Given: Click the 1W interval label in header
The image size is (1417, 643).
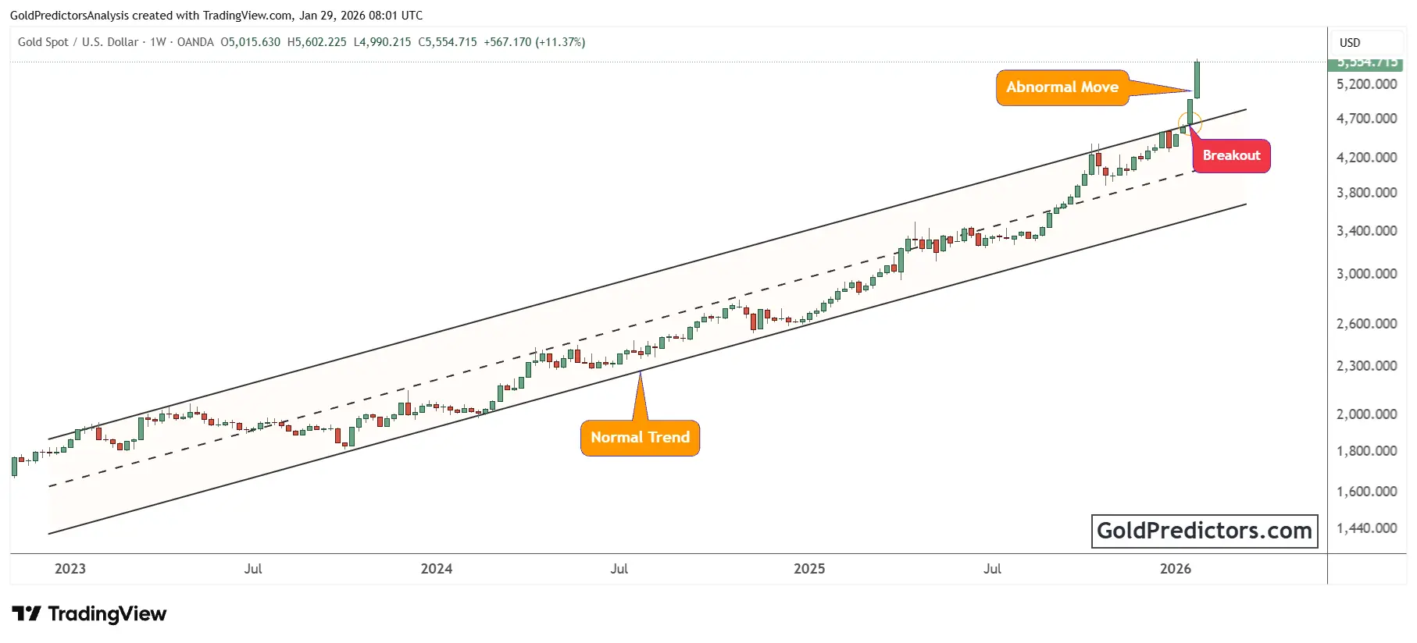Looking at the screenshot, I should (x=158, y=42).
